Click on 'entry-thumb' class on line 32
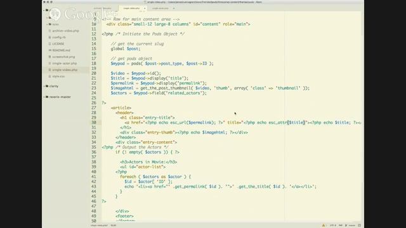406x228 pixels. point(160,132)
